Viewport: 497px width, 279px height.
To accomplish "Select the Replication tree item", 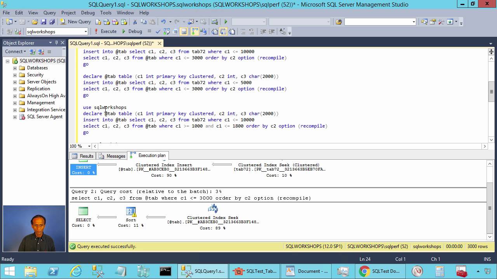I will coord(38,89).
